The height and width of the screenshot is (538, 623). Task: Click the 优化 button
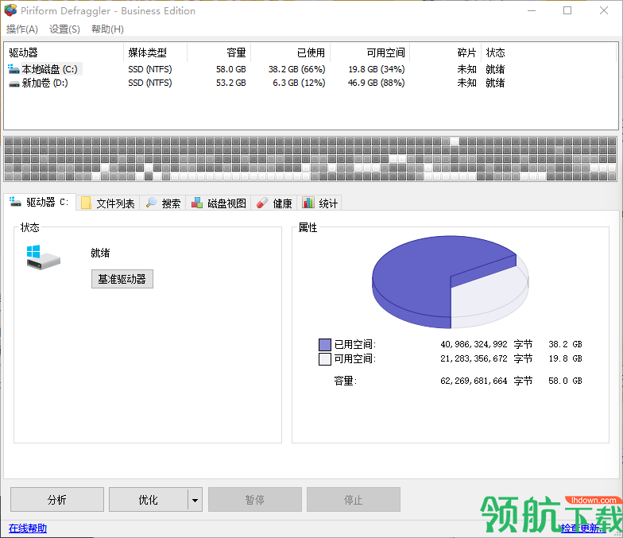[148, 499]
